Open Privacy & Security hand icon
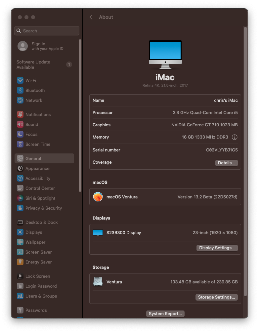 [x=20, y=208]
